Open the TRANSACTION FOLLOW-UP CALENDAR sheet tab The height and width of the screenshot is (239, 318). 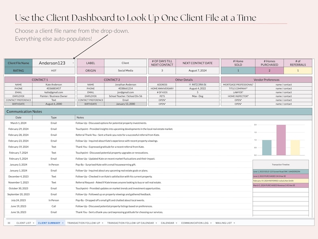click(131, 223)
